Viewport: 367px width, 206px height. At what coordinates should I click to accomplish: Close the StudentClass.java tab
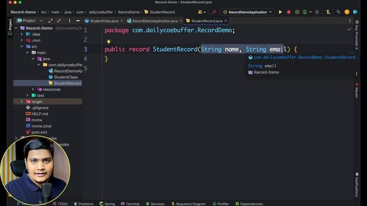click(122, 21)
